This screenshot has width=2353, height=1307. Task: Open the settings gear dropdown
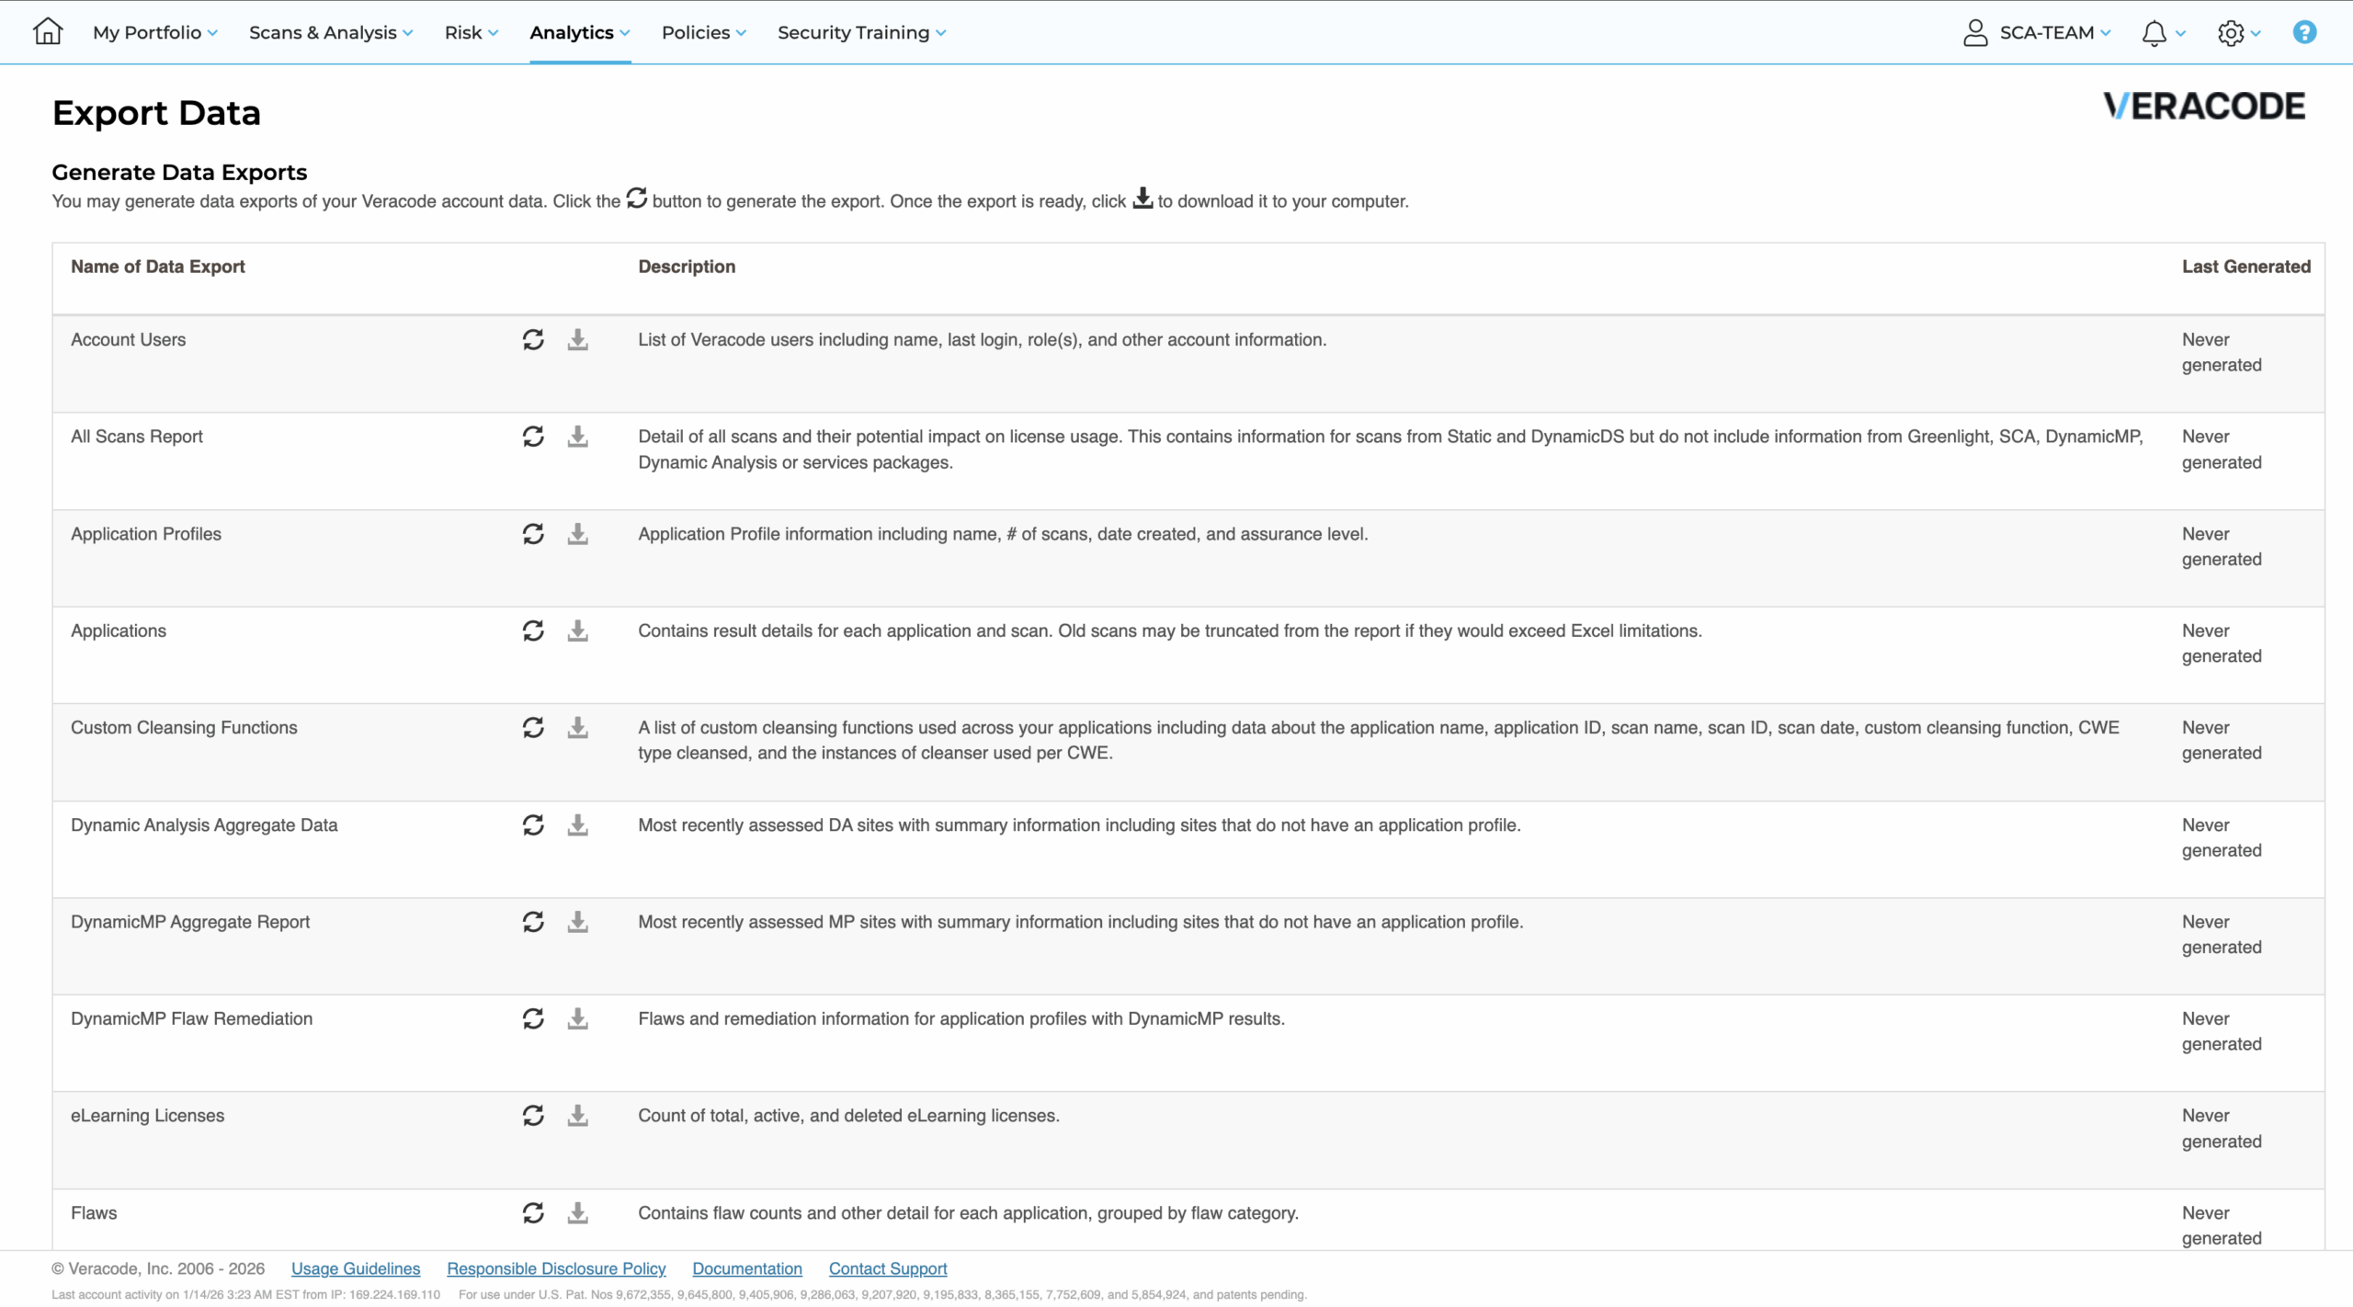point(2237,33)
